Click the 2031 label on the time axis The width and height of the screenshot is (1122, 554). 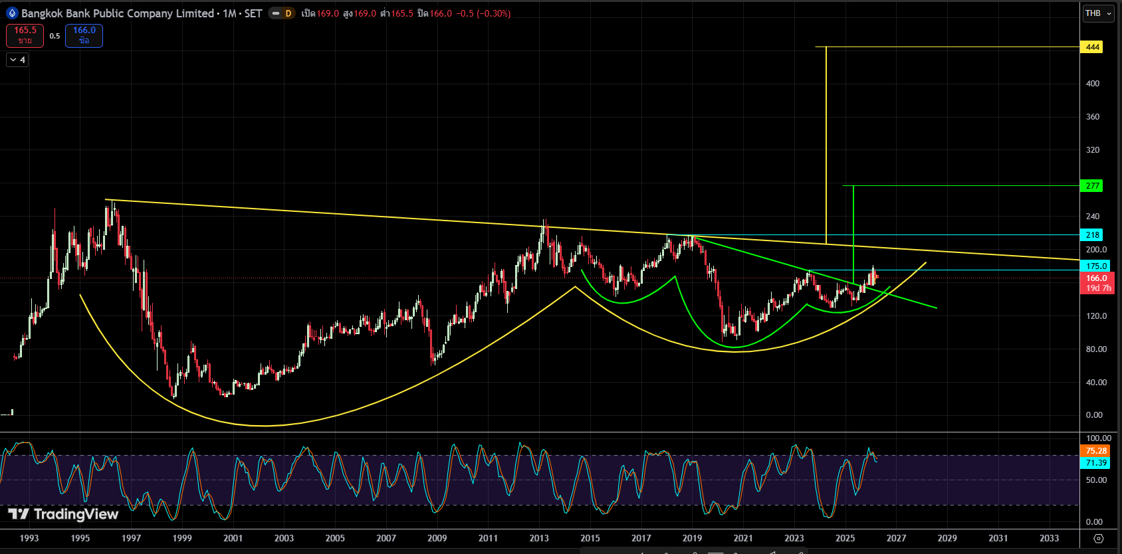click(998, 538)
